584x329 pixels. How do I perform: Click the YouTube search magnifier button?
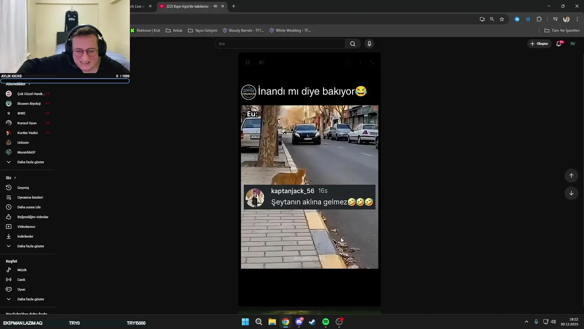point(353,44)
